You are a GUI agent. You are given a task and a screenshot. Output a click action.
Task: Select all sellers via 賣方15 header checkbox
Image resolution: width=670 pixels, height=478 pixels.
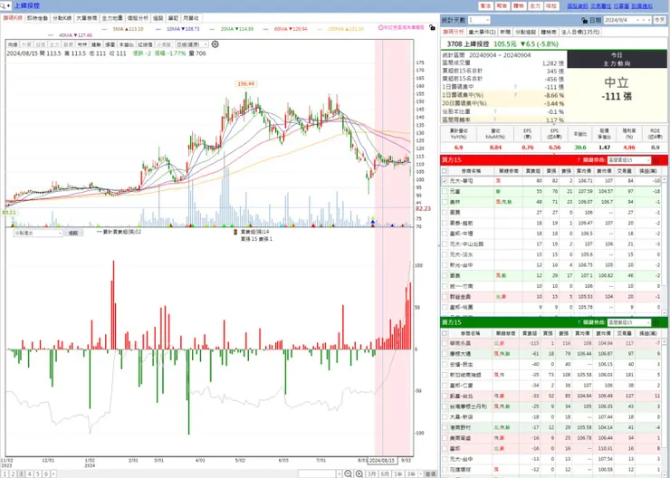(x=445, y=333)
